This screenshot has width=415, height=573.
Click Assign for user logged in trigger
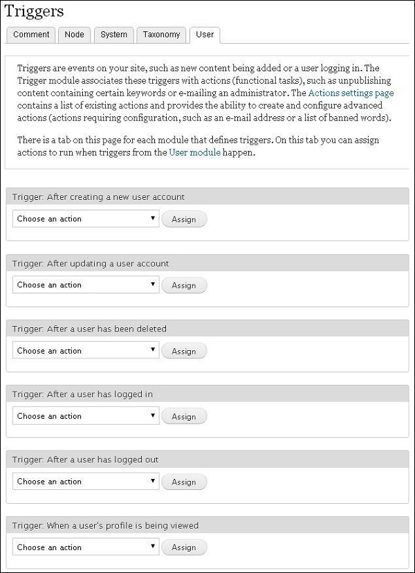coord(183,416)
